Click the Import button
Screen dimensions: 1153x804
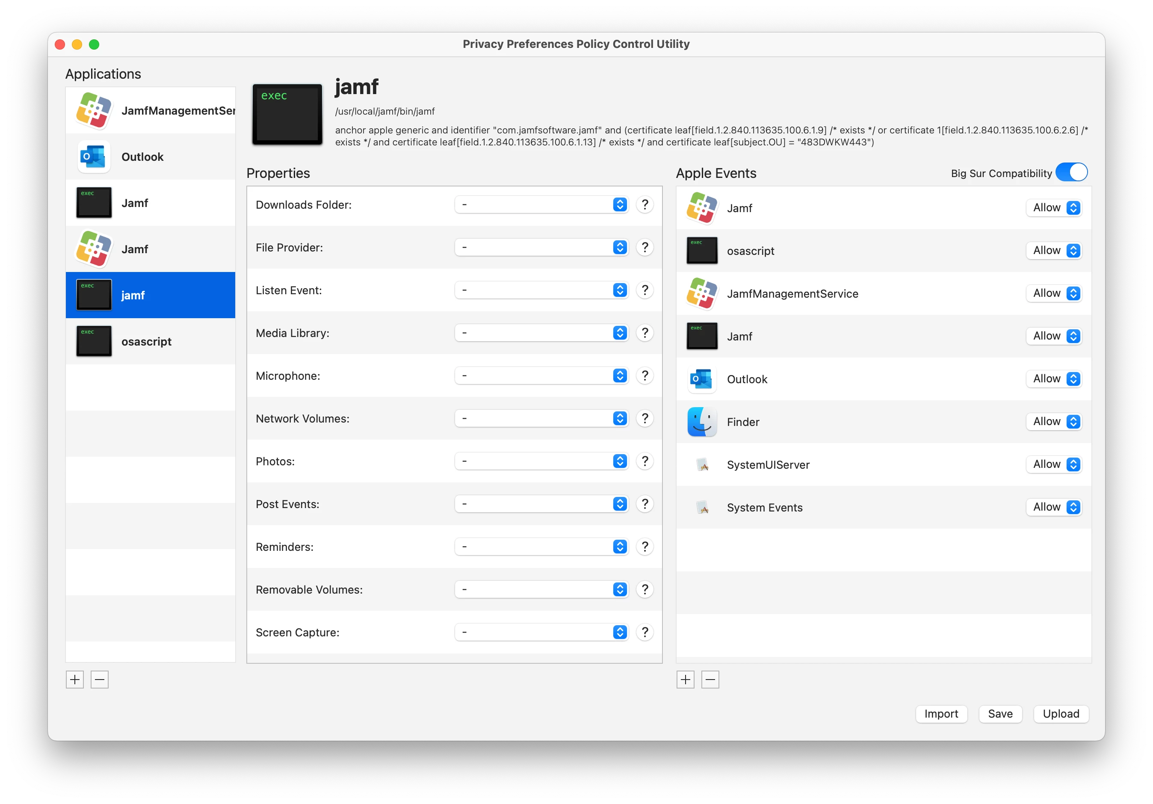(x=941, y=714)
